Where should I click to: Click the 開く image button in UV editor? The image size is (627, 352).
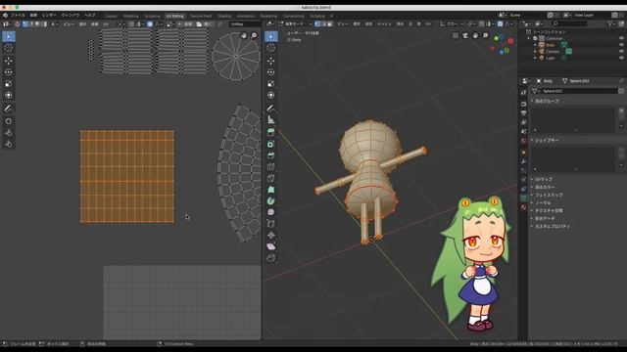click(205, 24)
